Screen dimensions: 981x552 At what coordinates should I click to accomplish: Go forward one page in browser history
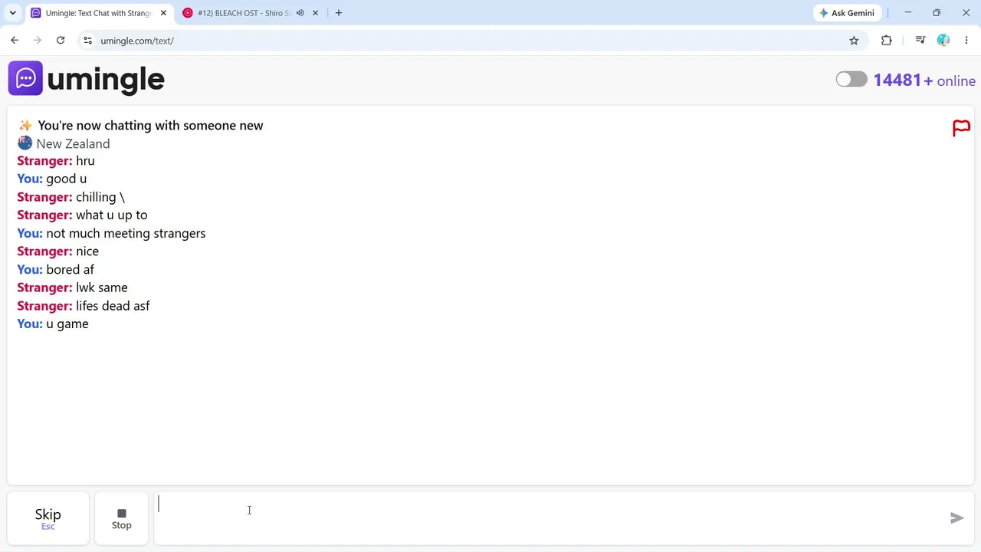coord(38,41)
